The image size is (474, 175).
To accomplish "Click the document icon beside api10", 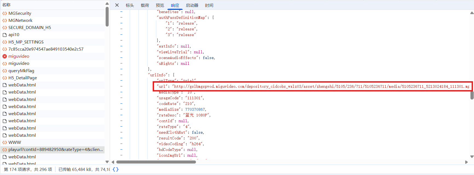I will tap(5, 35).
